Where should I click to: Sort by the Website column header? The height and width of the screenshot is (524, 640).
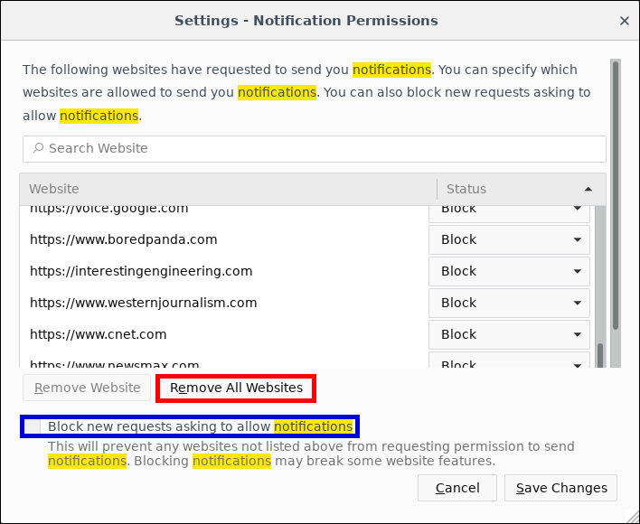click(228, 189)
